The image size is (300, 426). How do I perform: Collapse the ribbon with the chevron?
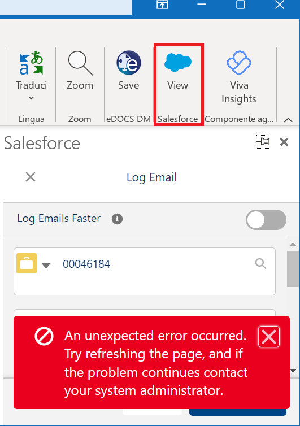(288, 120)
